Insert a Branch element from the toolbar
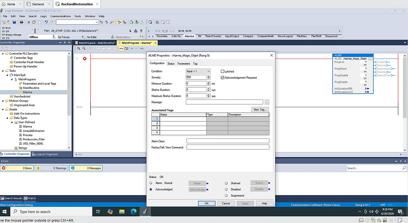The image size is (408, 223). (165, 31)
